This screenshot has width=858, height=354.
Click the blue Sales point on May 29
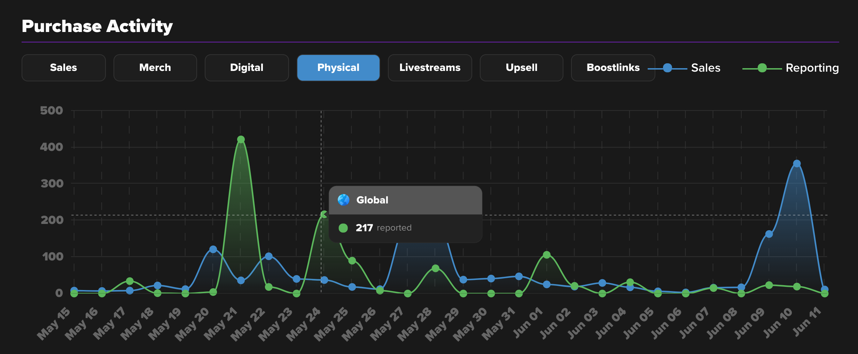click(x=463, y=280)
